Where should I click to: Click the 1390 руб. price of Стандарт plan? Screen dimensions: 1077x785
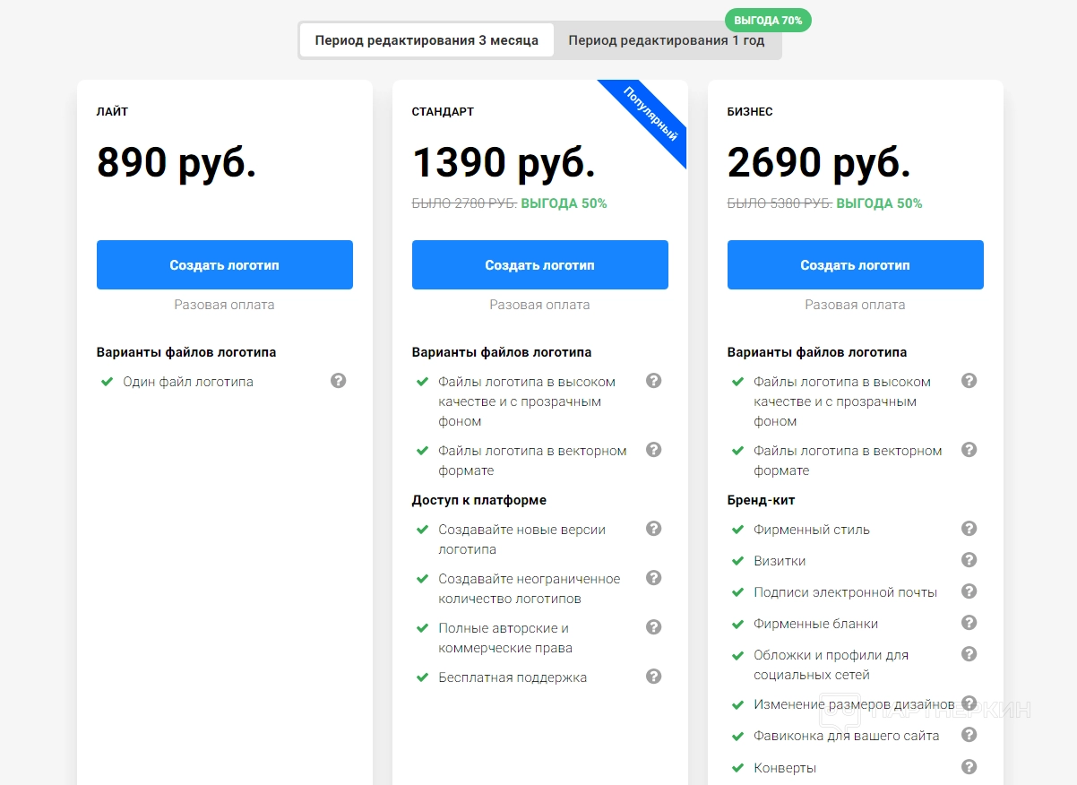pyautogui.click(x=504, y=163)
